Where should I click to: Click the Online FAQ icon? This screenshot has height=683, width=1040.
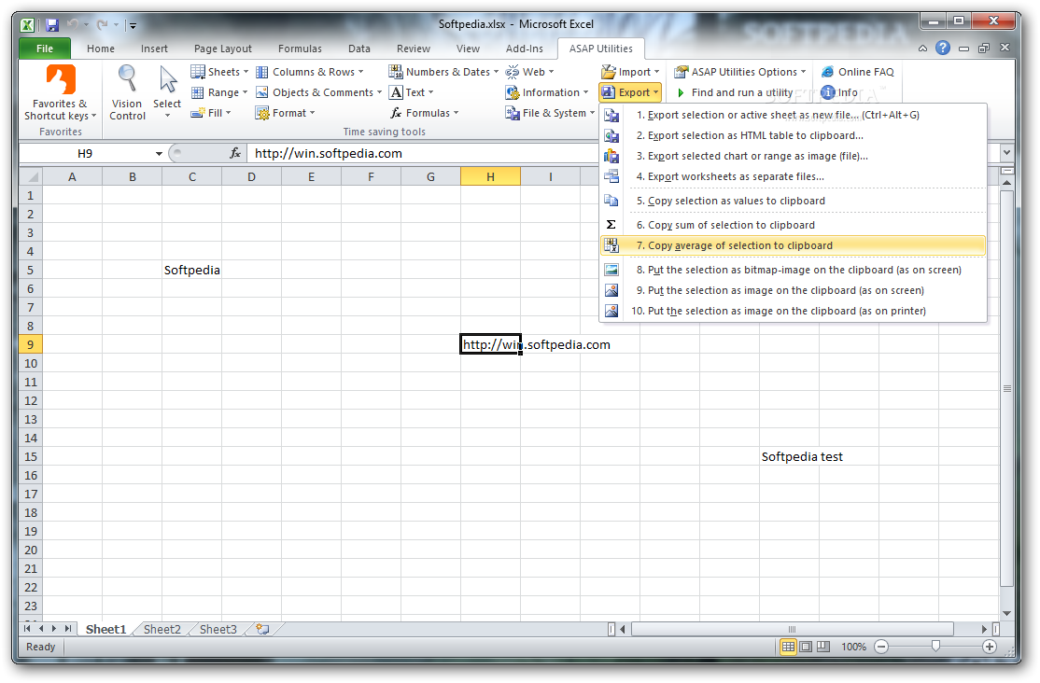(827, 72)
